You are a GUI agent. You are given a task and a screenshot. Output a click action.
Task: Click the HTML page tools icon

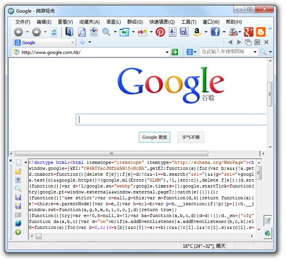[233, 32]
